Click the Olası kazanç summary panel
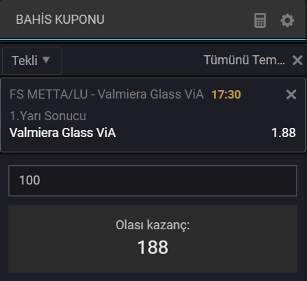The height and width of the screenshot is (281, 307). pos(152,239)
